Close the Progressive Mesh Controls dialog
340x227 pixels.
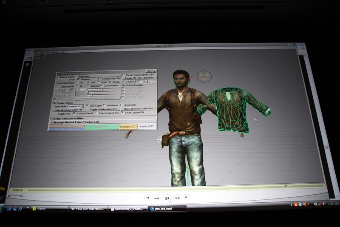(154, 71)
